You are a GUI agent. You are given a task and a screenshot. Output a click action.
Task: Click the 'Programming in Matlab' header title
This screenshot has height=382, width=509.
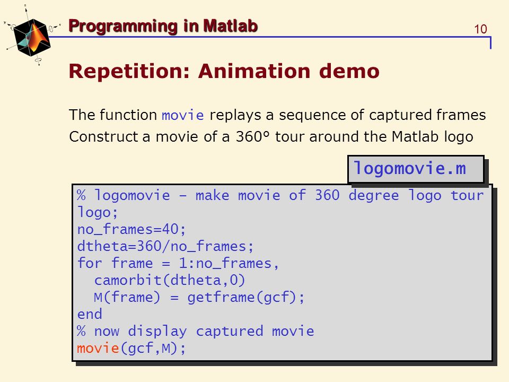click(163, 26)
